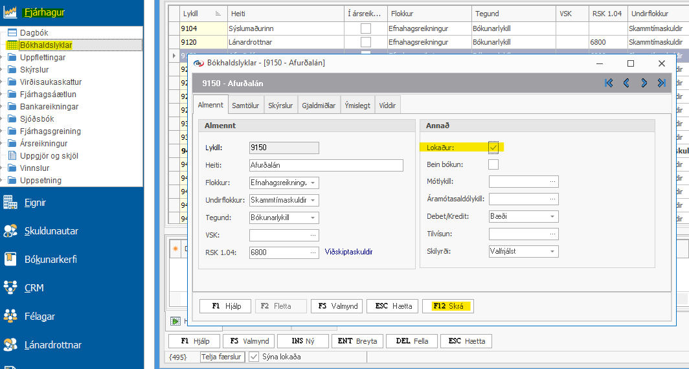Uncheck Sýna lokaða checkbox
Viewport: 689px width, 369px height.
[x=254, y=357]
